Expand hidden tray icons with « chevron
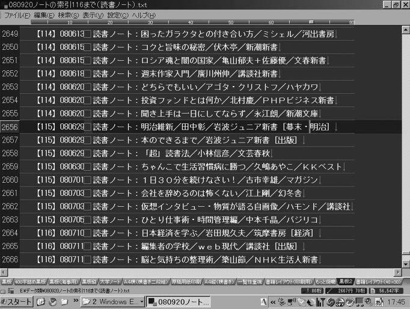The height and width of the screenshot is (309, 410). 273,302
